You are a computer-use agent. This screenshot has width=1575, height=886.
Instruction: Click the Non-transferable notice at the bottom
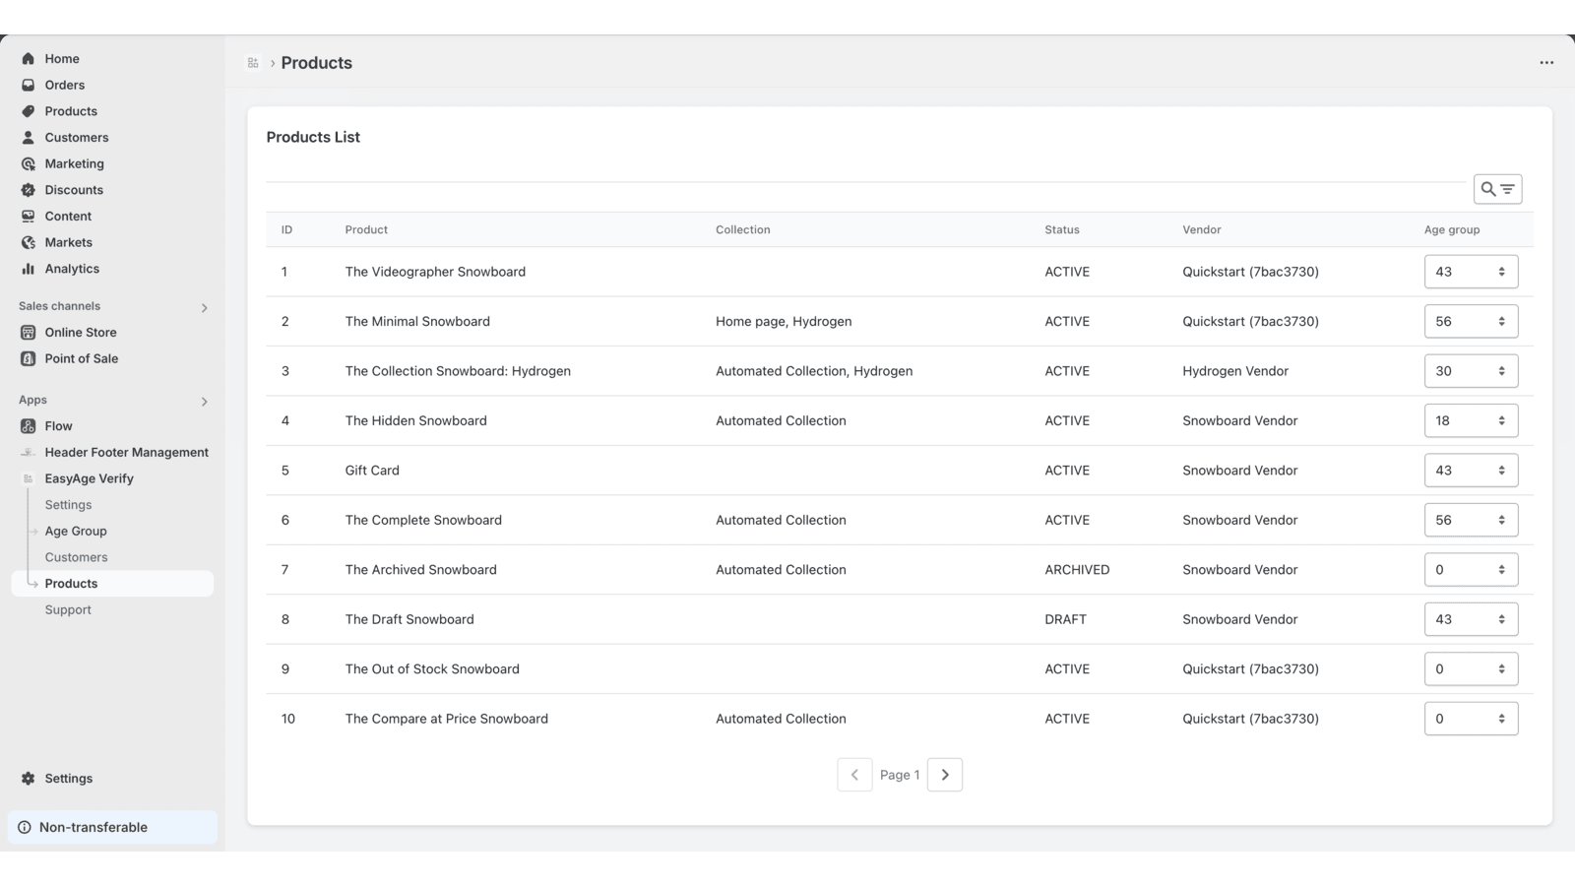coord(93,827)
